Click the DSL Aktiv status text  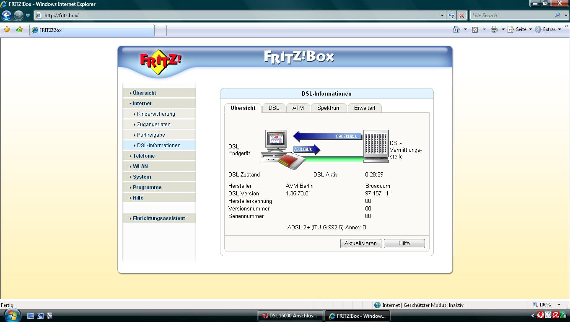[325, 175]
